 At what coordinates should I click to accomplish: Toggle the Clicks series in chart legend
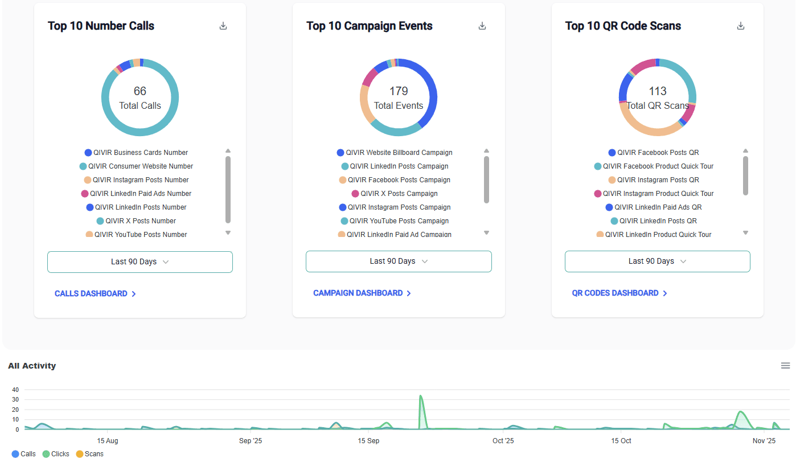point(56,454)
